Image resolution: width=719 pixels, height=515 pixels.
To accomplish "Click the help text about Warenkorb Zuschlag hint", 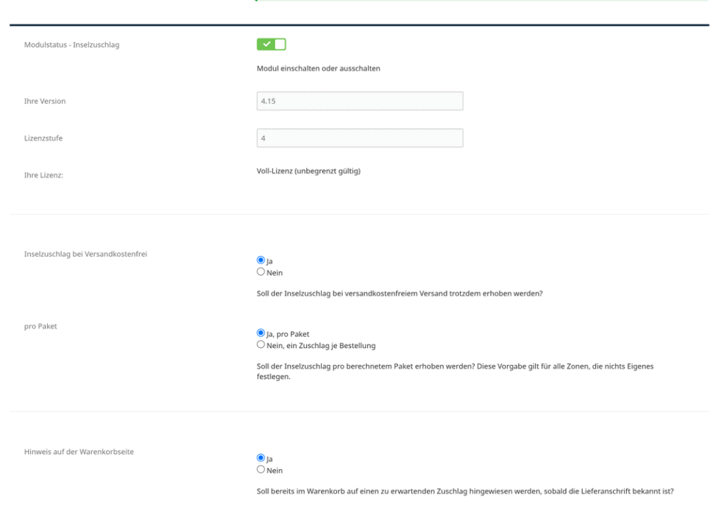I will (465, 491).
